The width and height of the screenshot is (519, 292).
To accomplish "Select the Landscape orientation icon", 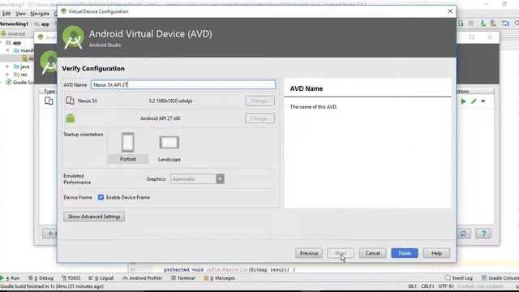I will click(x=169, y=143).
